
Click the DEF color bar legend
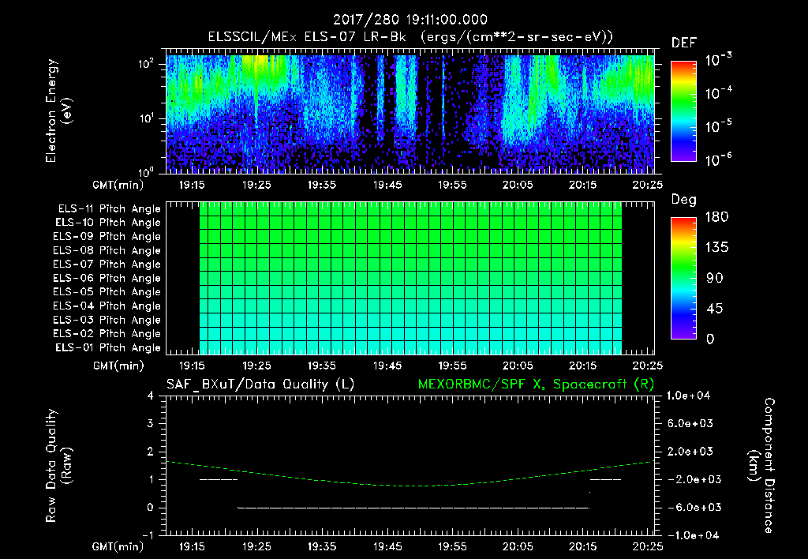683,111
